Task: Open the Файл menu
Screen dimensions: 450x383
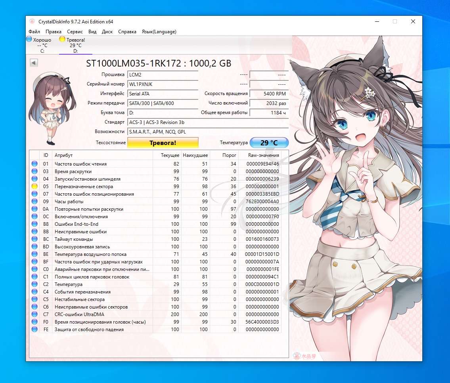Action: click(x=34, y=32)
